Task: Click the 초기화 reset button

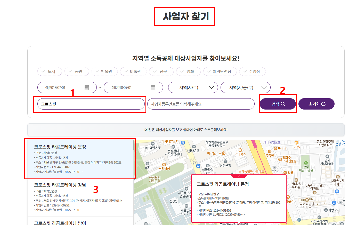Action: click(x=317, y=104)
